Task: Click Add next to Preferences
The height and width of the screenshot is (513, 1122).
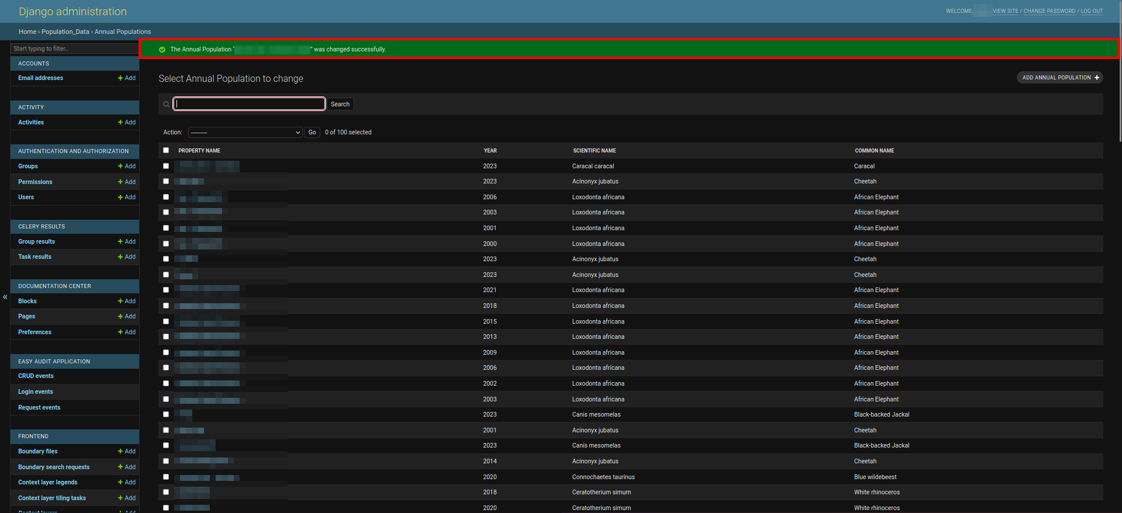Action: (127, 332)
